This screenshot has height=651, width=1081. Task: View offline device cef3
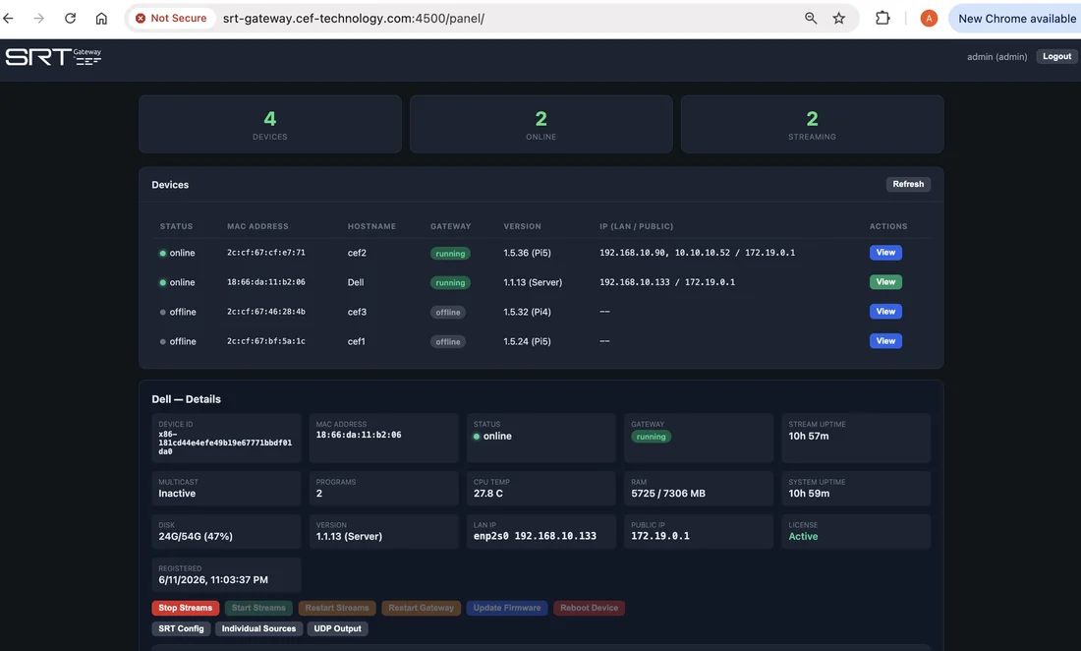click(x=885, y=312)
